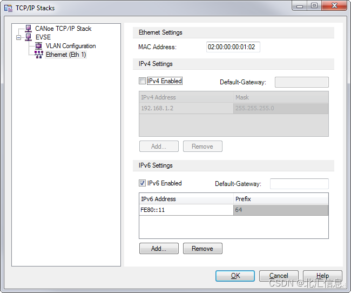Image resolution: width=351 pixels, height=293 pixels.
Task: Click the IPv4 Default-Gateway field
Action: pos(301,82)
